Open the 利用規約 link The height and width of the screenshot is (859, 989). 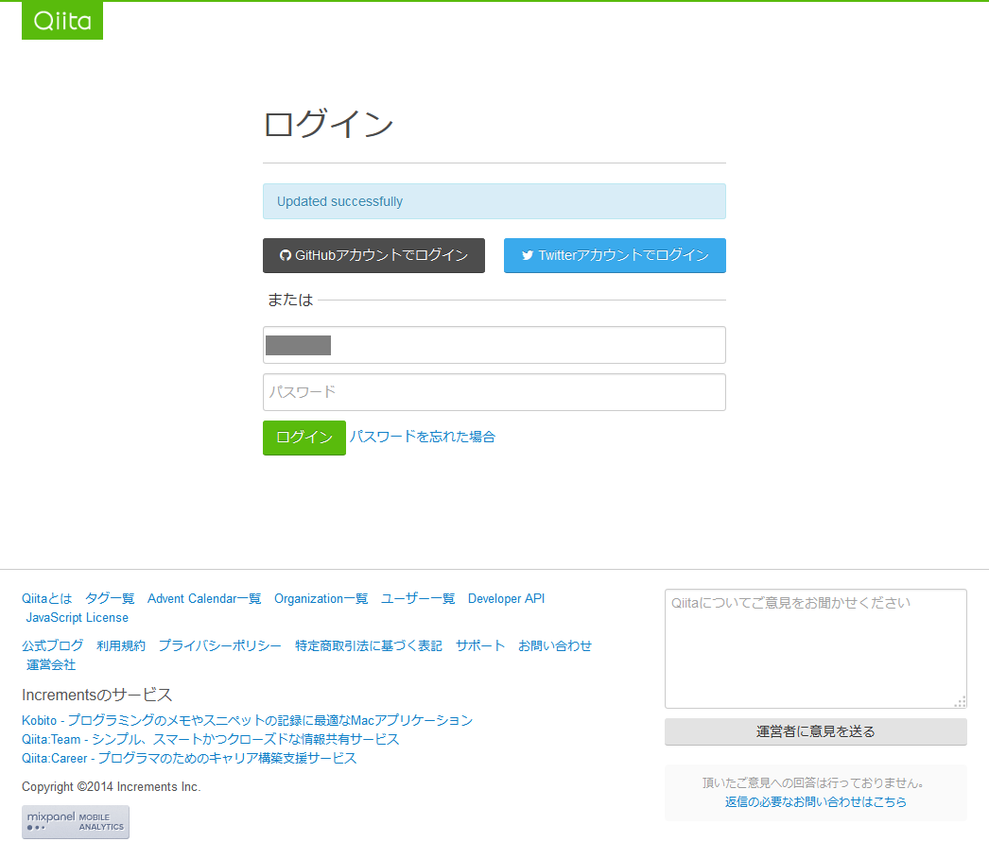pyautogui.click(x=120, y=646)
